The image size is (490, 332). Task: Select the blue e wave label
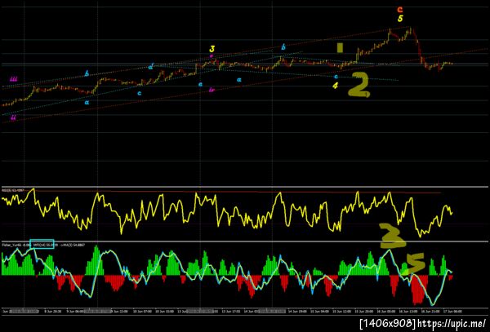click(200, 84)
